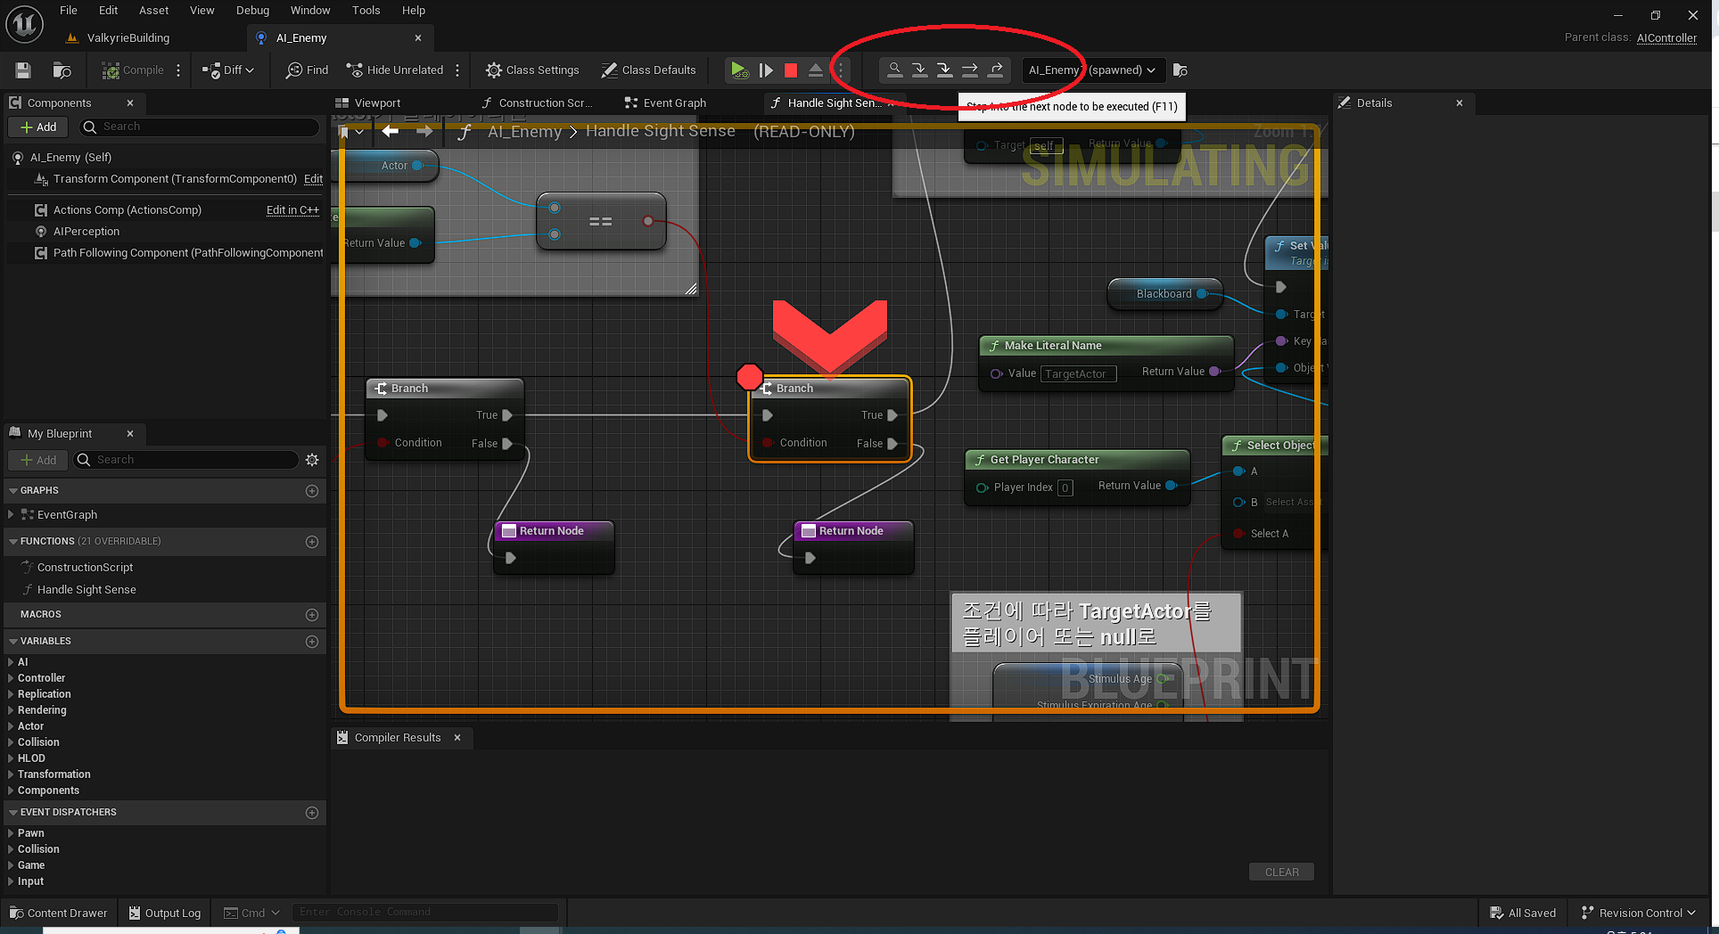Open the Debug menu
Viewport: 1719px width, 934px height.
pos(252,11)
